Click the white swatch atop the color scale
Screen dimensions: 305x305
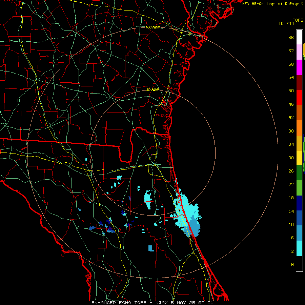pos(299,37)
